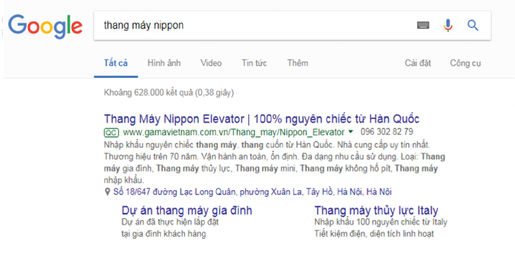Expand the ad URL dropdown arrow
This screenshot has height=260, width=515.
[x=351, y=132]
